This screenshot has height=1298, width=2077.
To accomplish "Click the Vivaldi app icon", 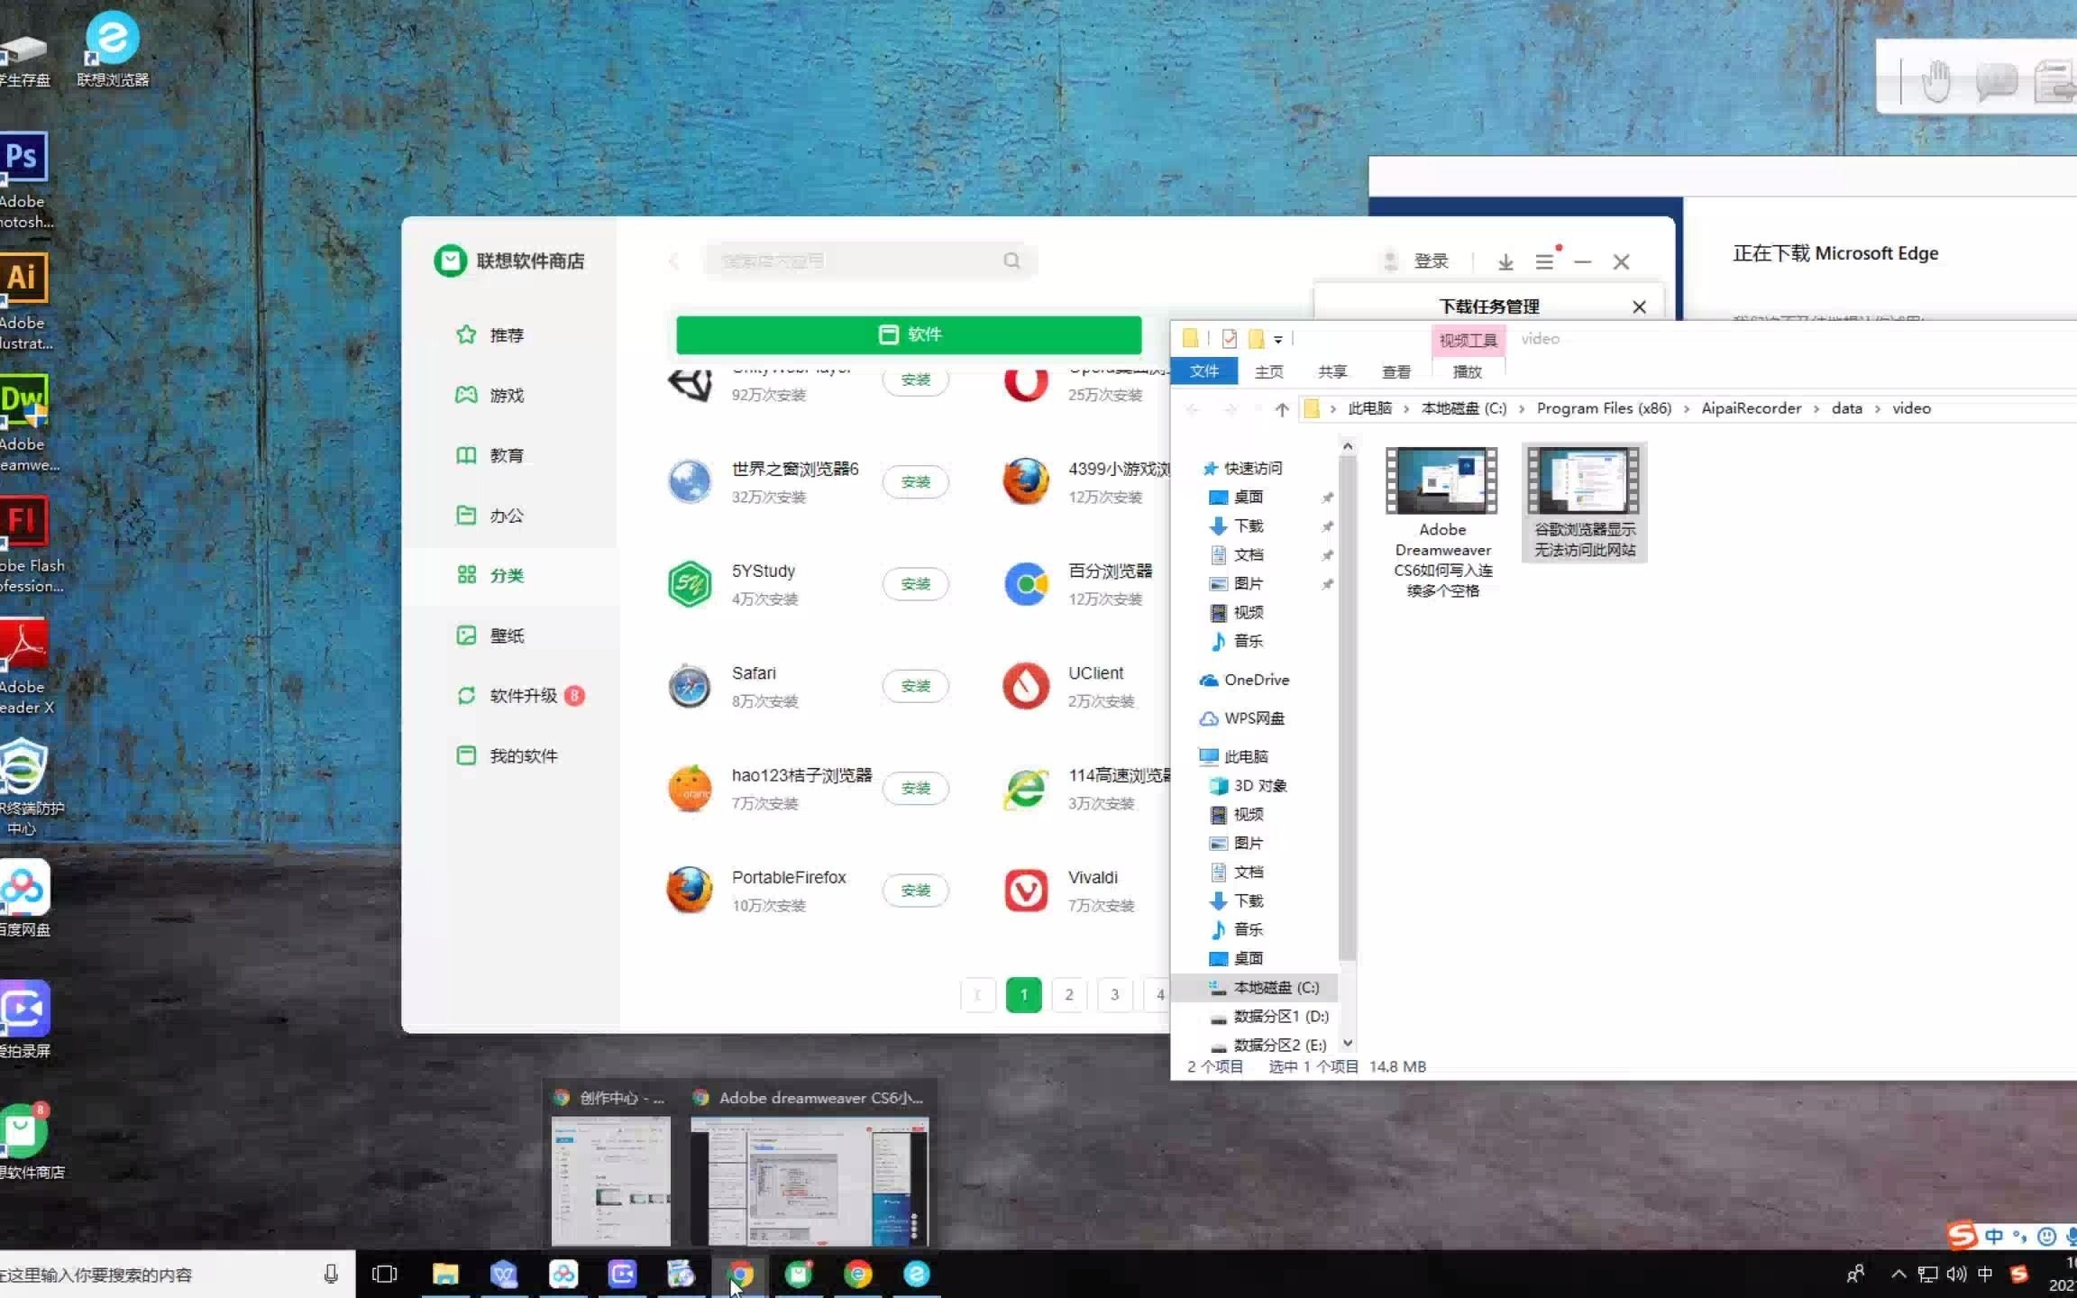I will click(1026, 890).
